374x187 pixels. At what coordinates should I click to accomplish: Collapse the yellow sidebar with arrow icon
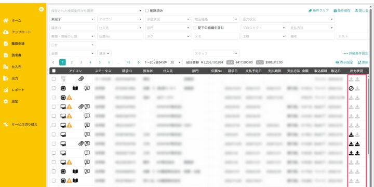(42, 9)
